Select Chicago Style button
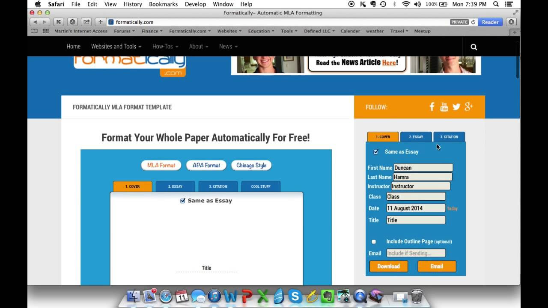 click(251, 166)
